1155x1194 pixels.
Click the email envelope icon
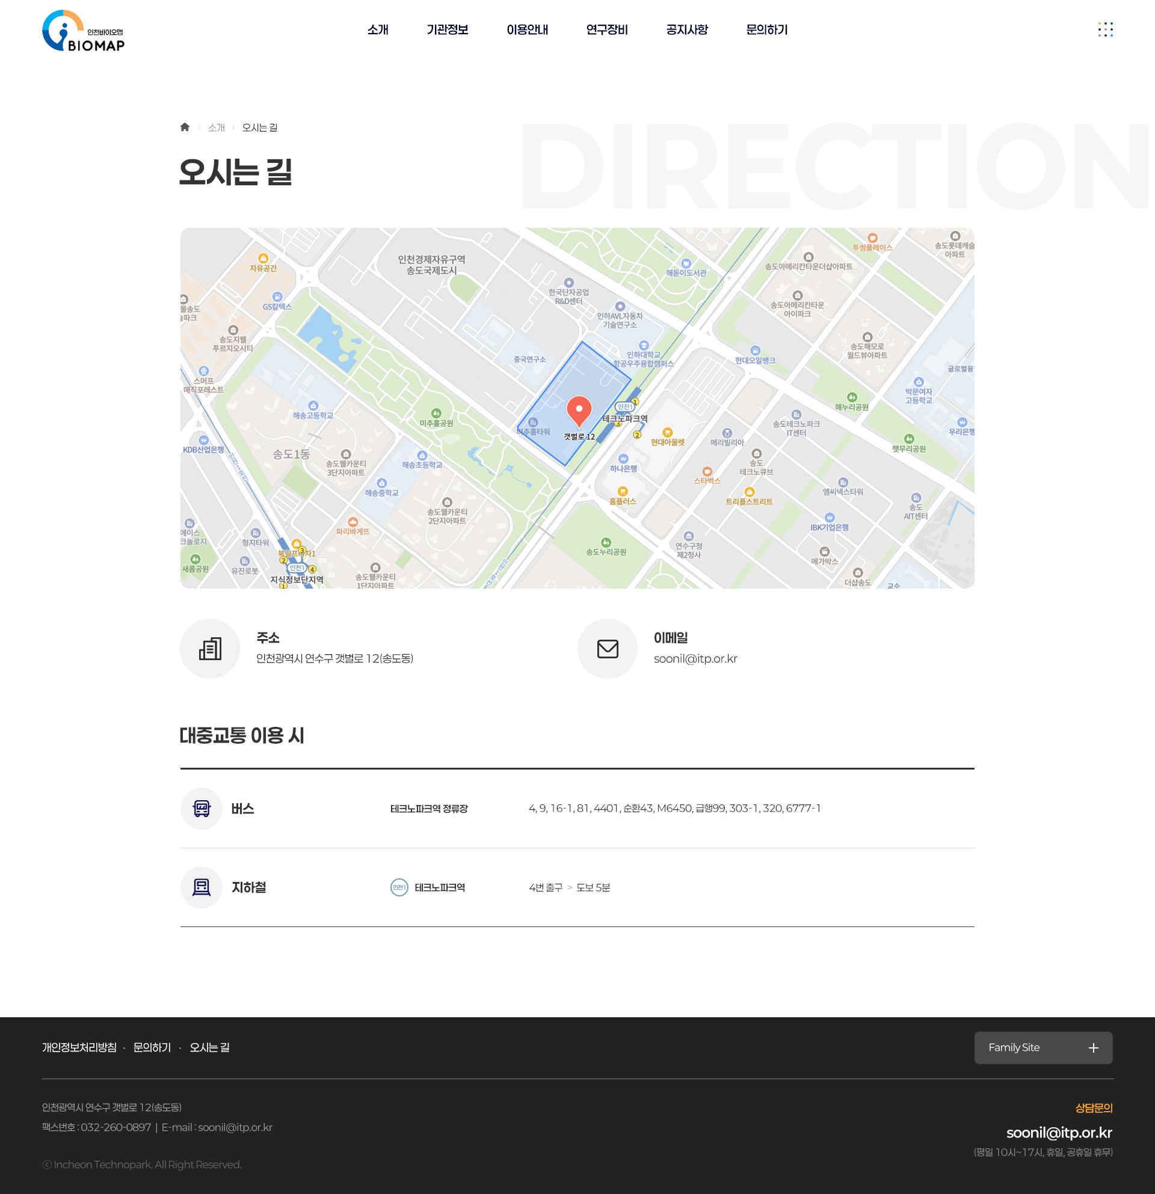(607, 649)
